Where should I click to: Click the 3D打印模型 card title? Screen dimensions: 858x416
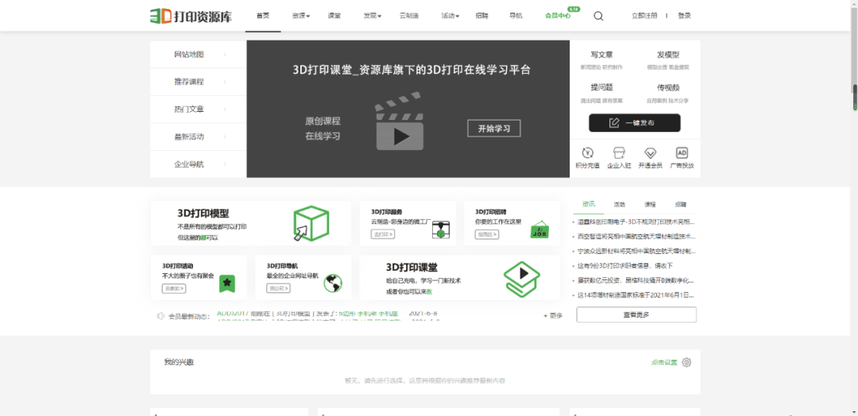203,214
